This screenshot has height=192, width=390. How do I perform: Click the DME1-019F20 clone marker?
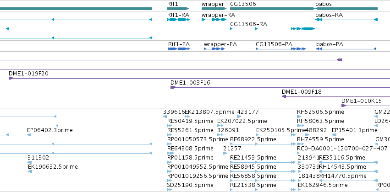[11, 78]
